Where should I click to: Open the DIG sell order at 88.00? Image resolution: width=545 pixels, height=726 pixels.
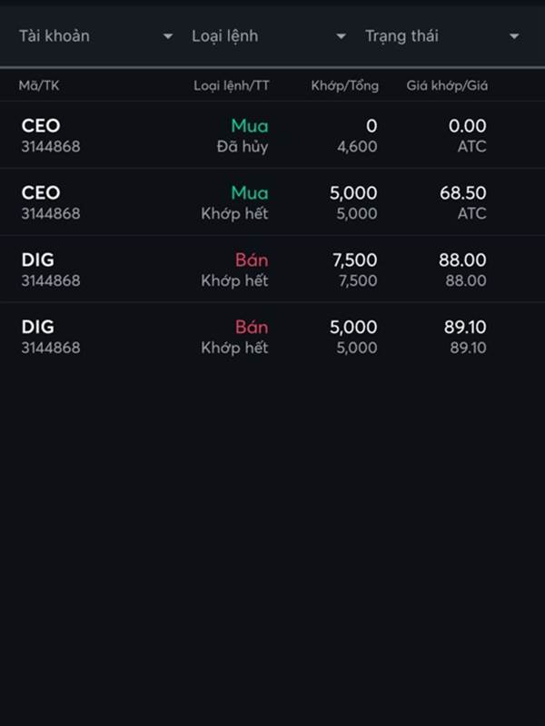[272, 270]
